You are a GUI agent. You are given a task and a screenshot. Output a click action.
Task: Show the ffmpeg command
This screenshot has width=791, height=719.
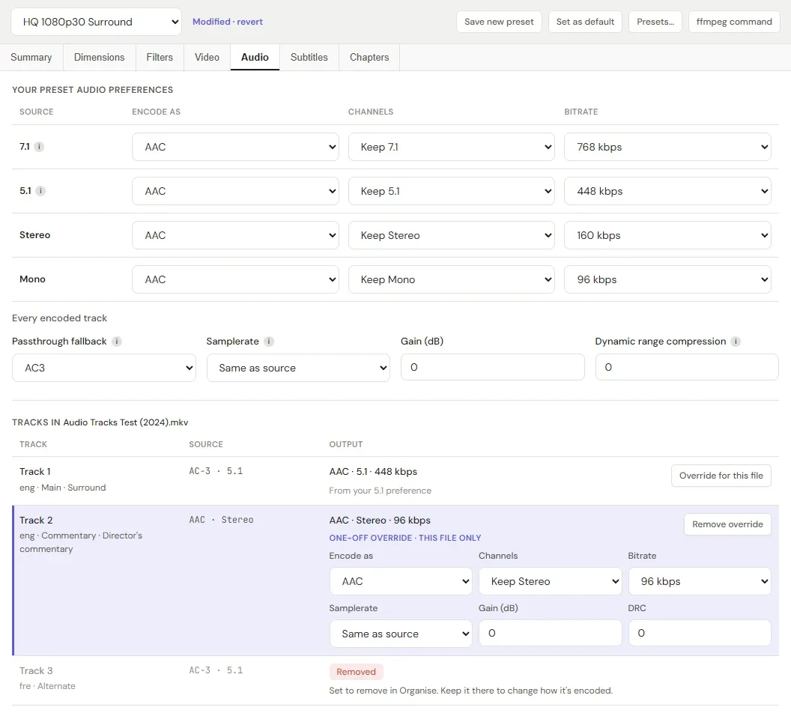pos(734,22)
